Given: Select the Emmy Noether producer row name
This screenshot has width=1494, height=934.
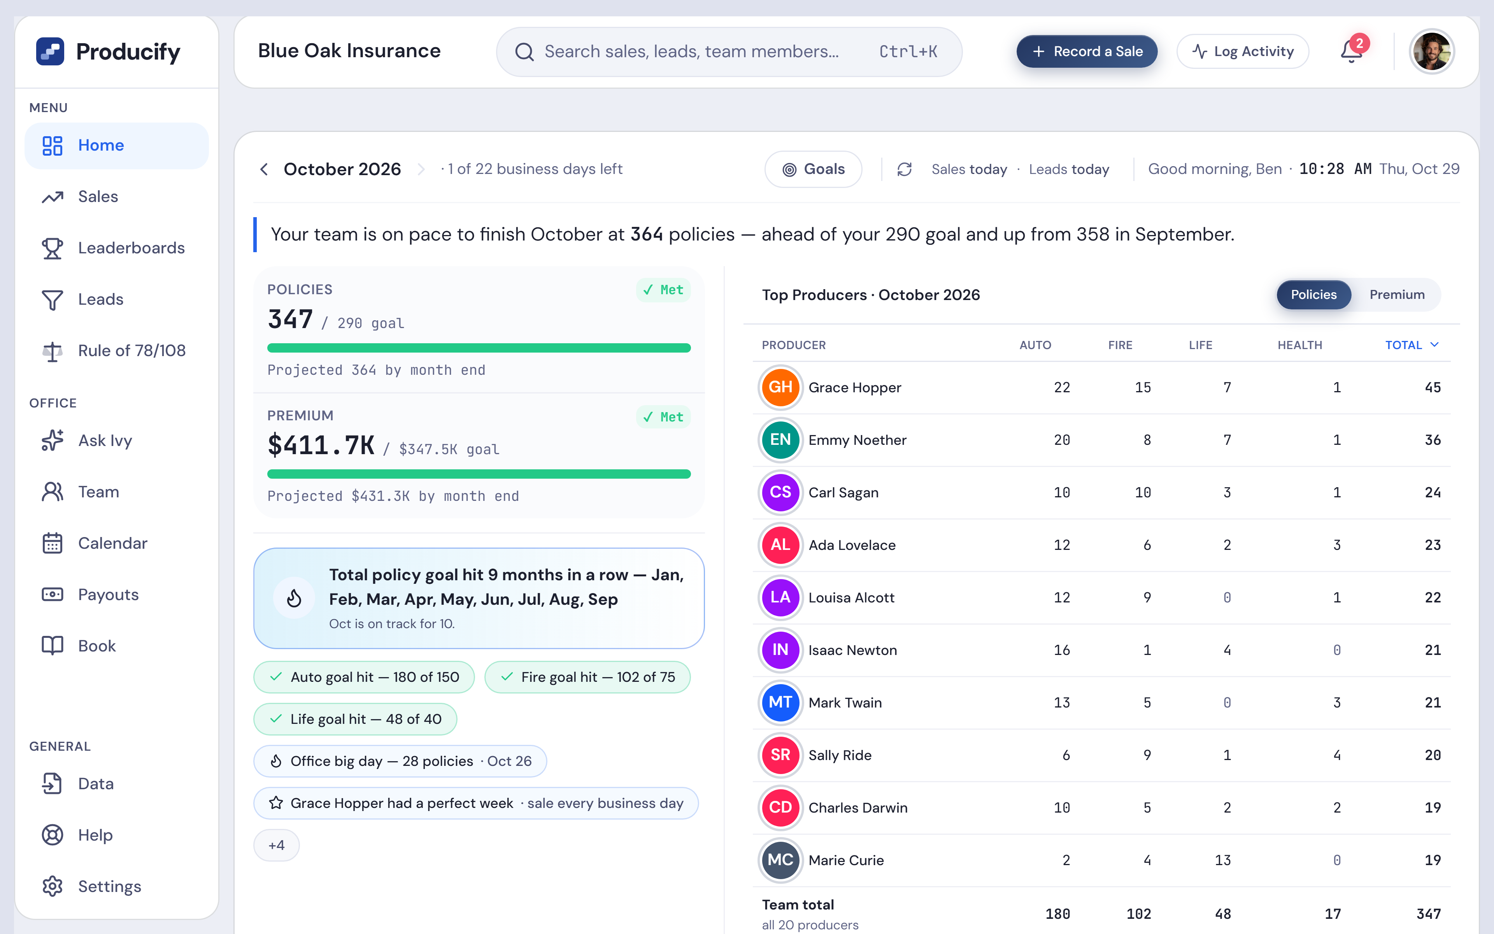Looking at the screenshot, I should click(857, 440).
